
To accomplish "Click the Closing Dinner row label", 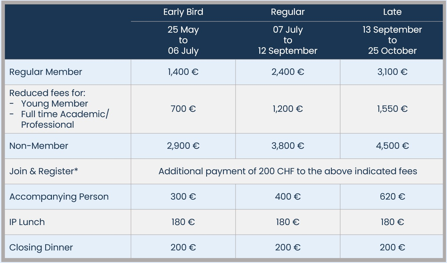I will pyautogui.click(x=41, y=247).
